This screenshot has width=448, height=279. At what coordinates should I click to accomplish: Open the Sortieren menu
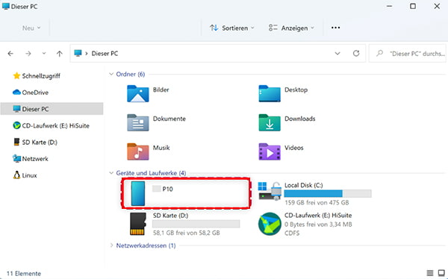(231, 28)
